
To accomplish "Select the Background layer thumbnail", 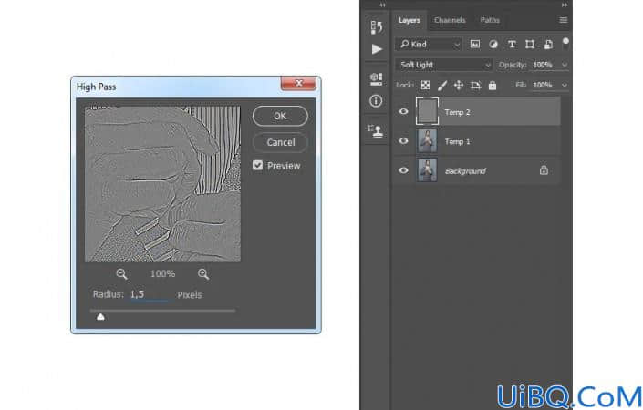I will click(x=428, y=170).
